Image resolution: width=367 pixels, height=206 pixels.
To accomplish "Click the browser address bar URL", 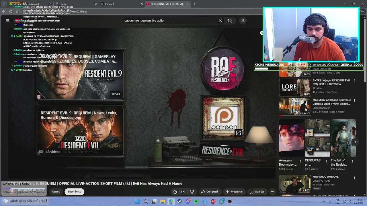I will pos(57,11).
